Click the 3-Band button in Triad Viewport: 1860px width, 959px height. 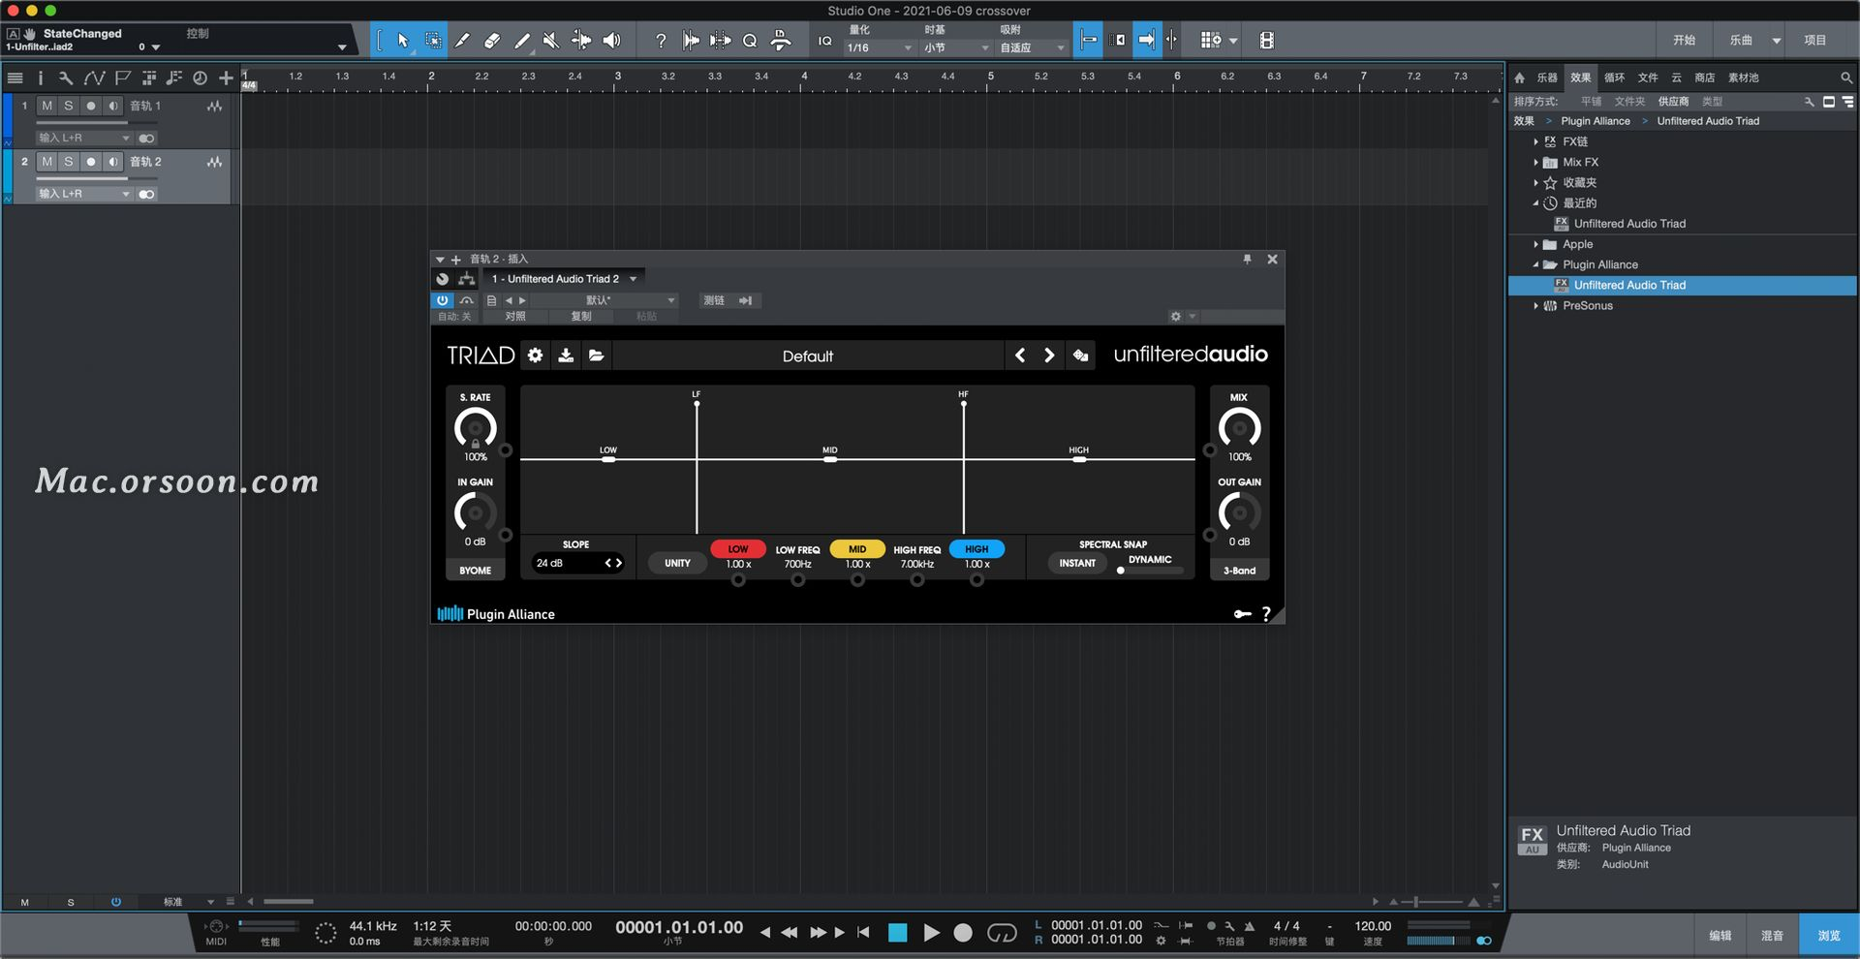(x=1239, y=570)
